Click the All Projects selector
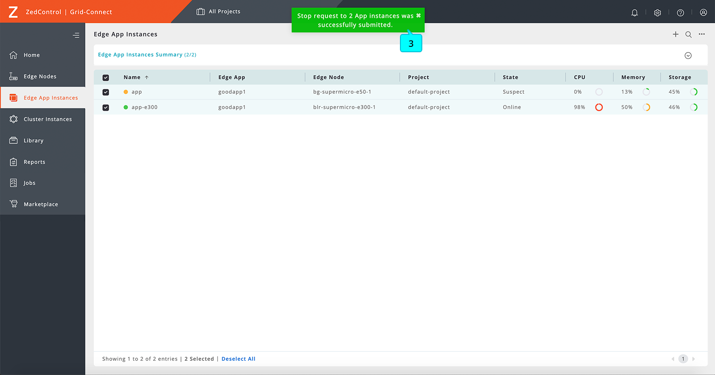The height and width of the screenshot is (375, 715). pos(219,12)
